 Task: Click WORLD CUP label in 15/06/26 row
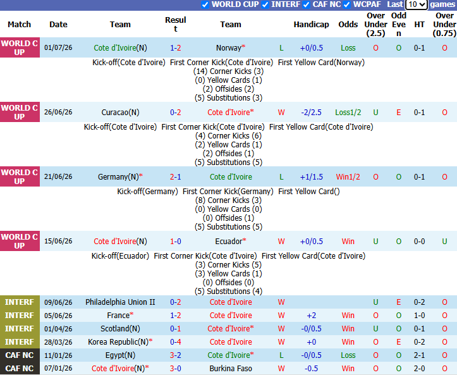[x=20, y=241]
